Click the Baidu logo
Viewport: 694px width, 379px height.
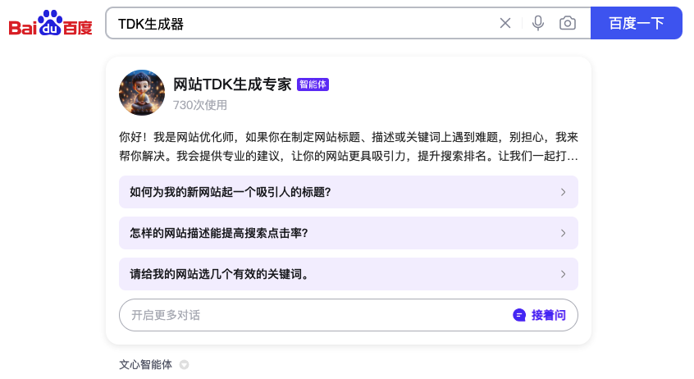(51, 23)
